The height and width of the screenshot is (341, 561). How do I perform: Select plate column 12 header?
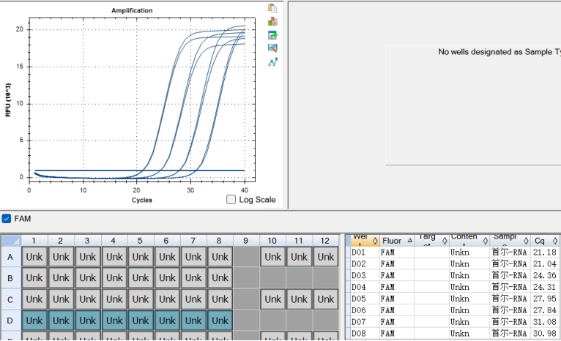pyautogui.click(x=325, y=241)
